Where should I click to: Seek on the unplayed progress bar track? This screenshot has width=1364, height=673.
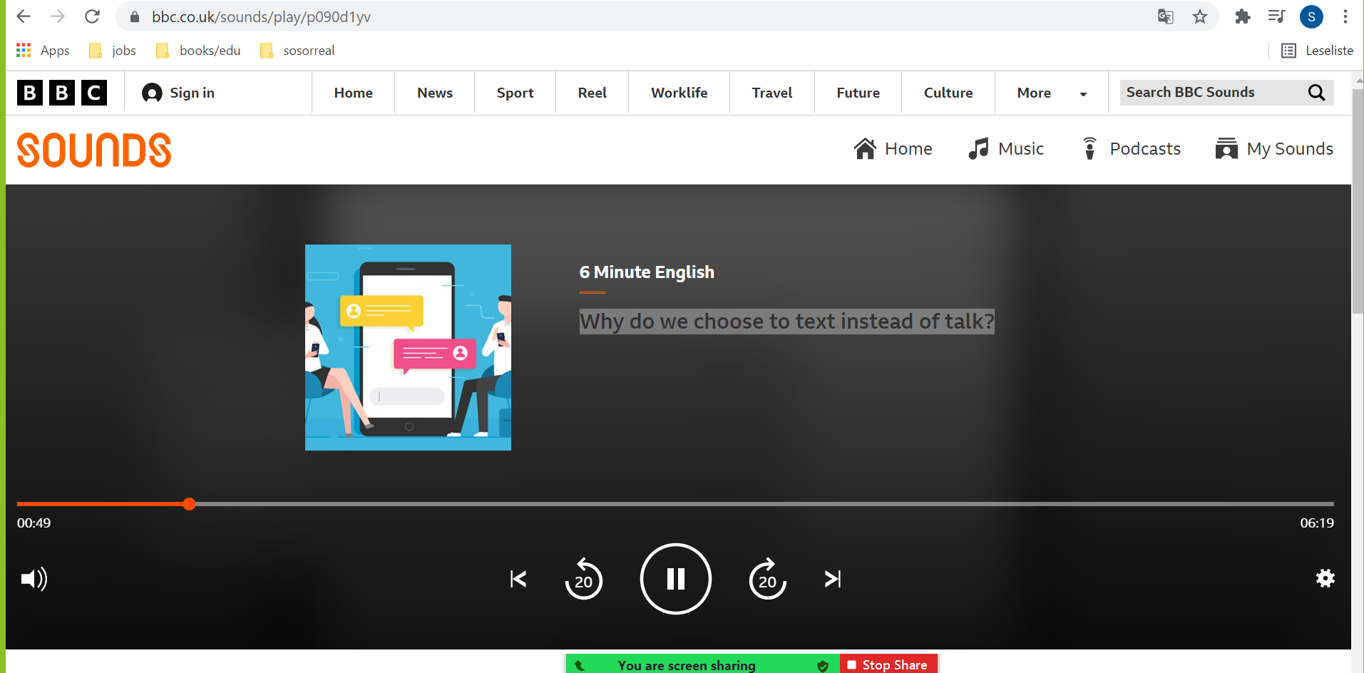point(763,504)
